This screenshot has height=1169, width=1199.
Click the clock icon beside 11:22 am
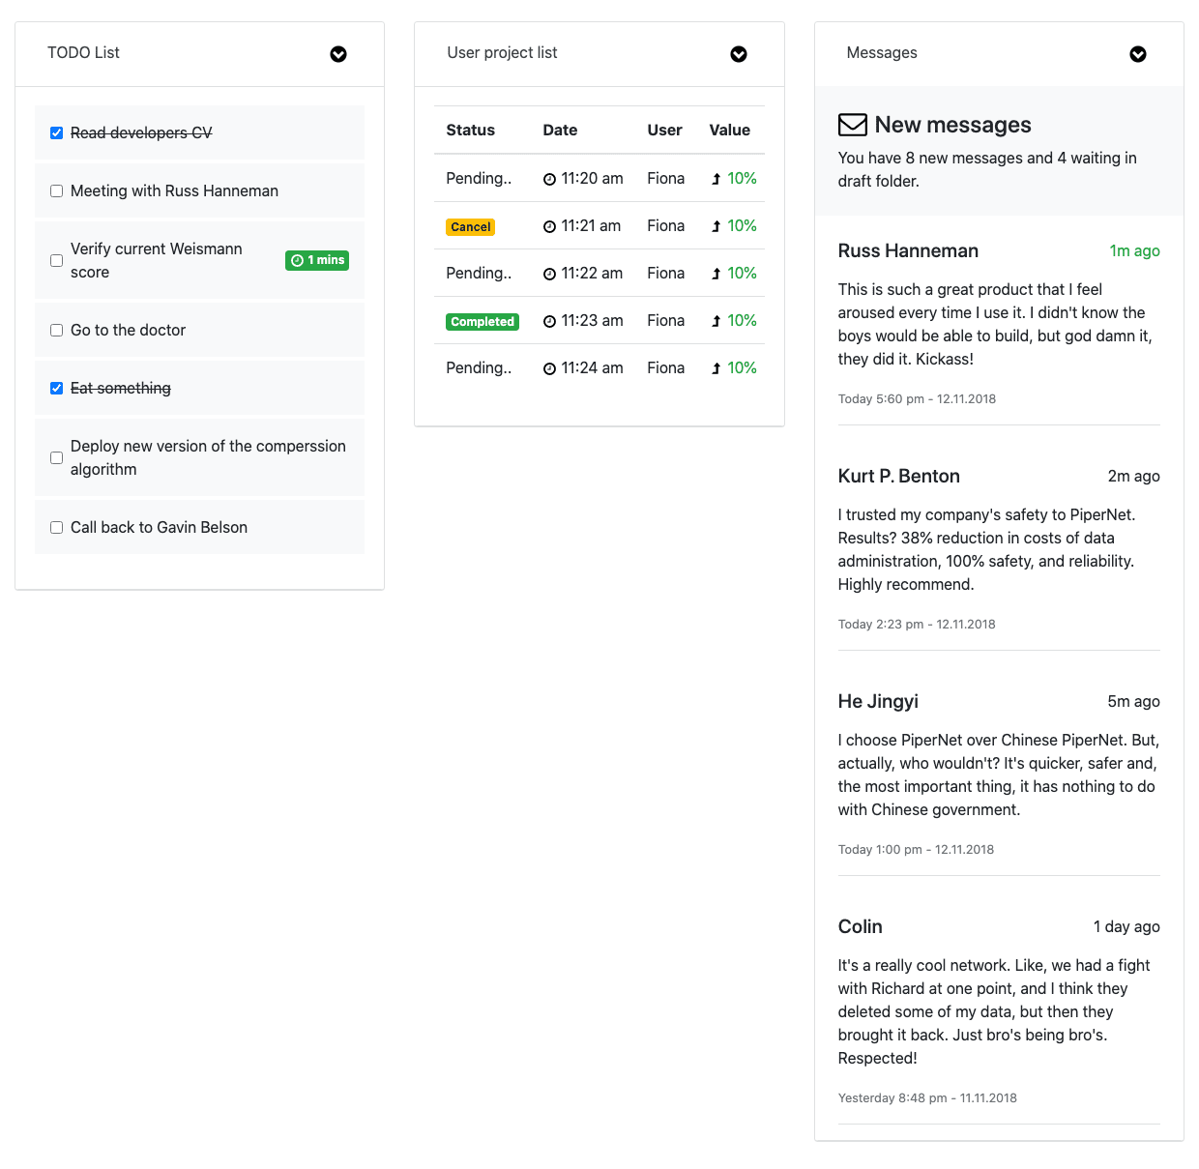[x=548, y=273]
